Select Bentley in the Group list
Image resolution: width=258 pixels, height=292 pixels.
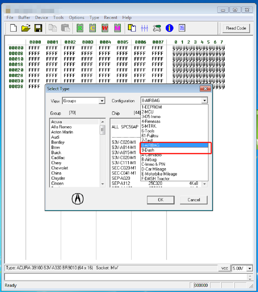click(75, 142)
